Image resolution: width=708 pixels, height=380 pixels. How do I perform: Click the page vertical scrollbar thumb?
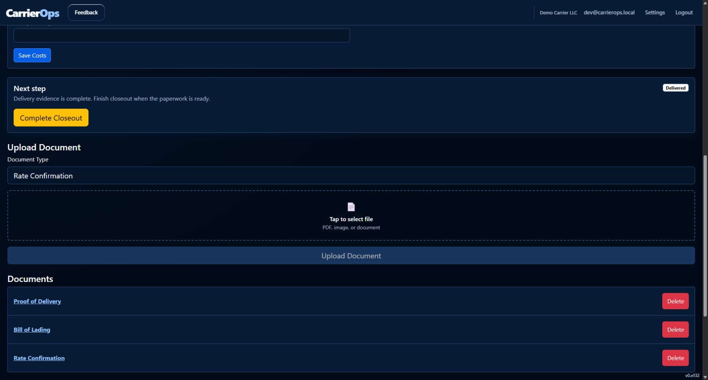(705, 236)
